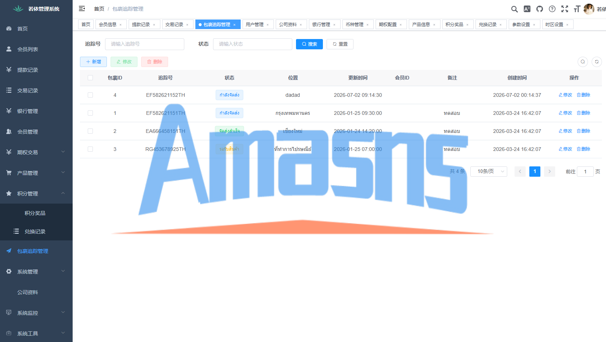606x342 pixels.
Task: Go to previous page arrow in pagination
Action: coord(520,172)
